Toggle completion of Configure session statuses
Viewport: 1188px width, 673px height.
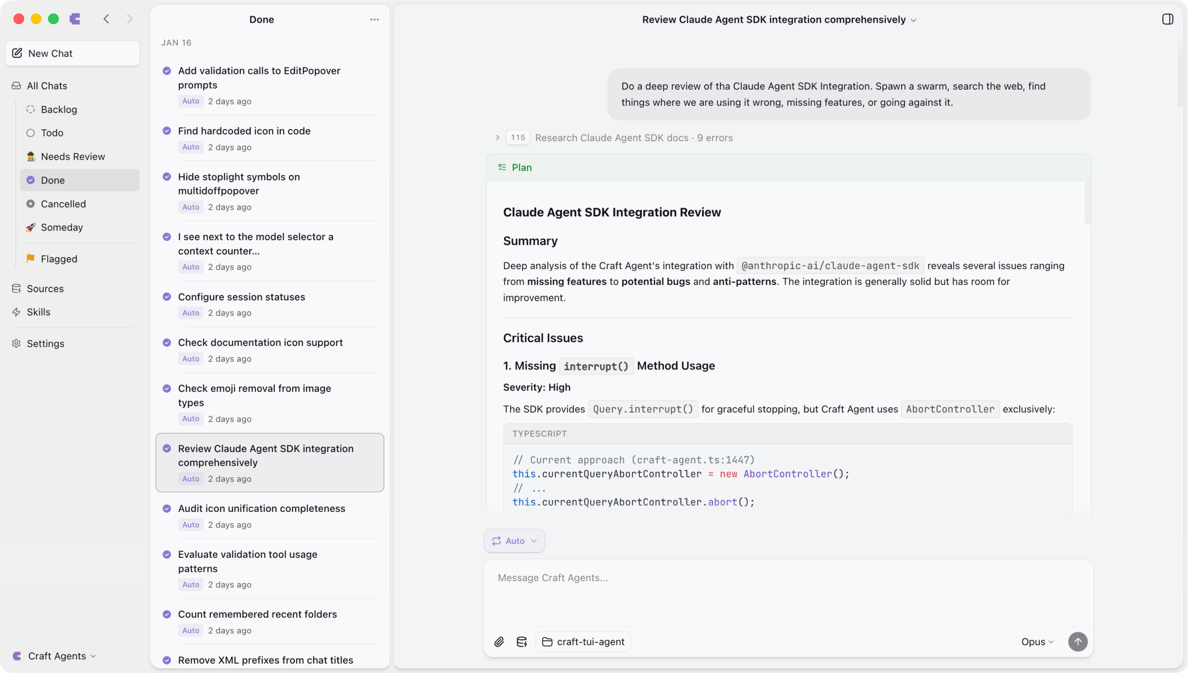pyautogui.click(x=167, y=297)
